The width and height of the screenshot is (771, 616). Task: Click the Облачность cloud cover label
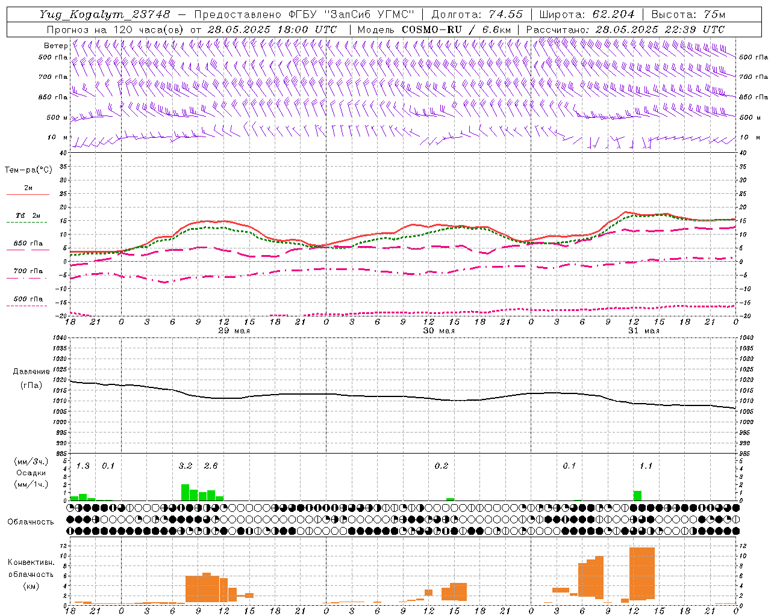tap(31, 522)
